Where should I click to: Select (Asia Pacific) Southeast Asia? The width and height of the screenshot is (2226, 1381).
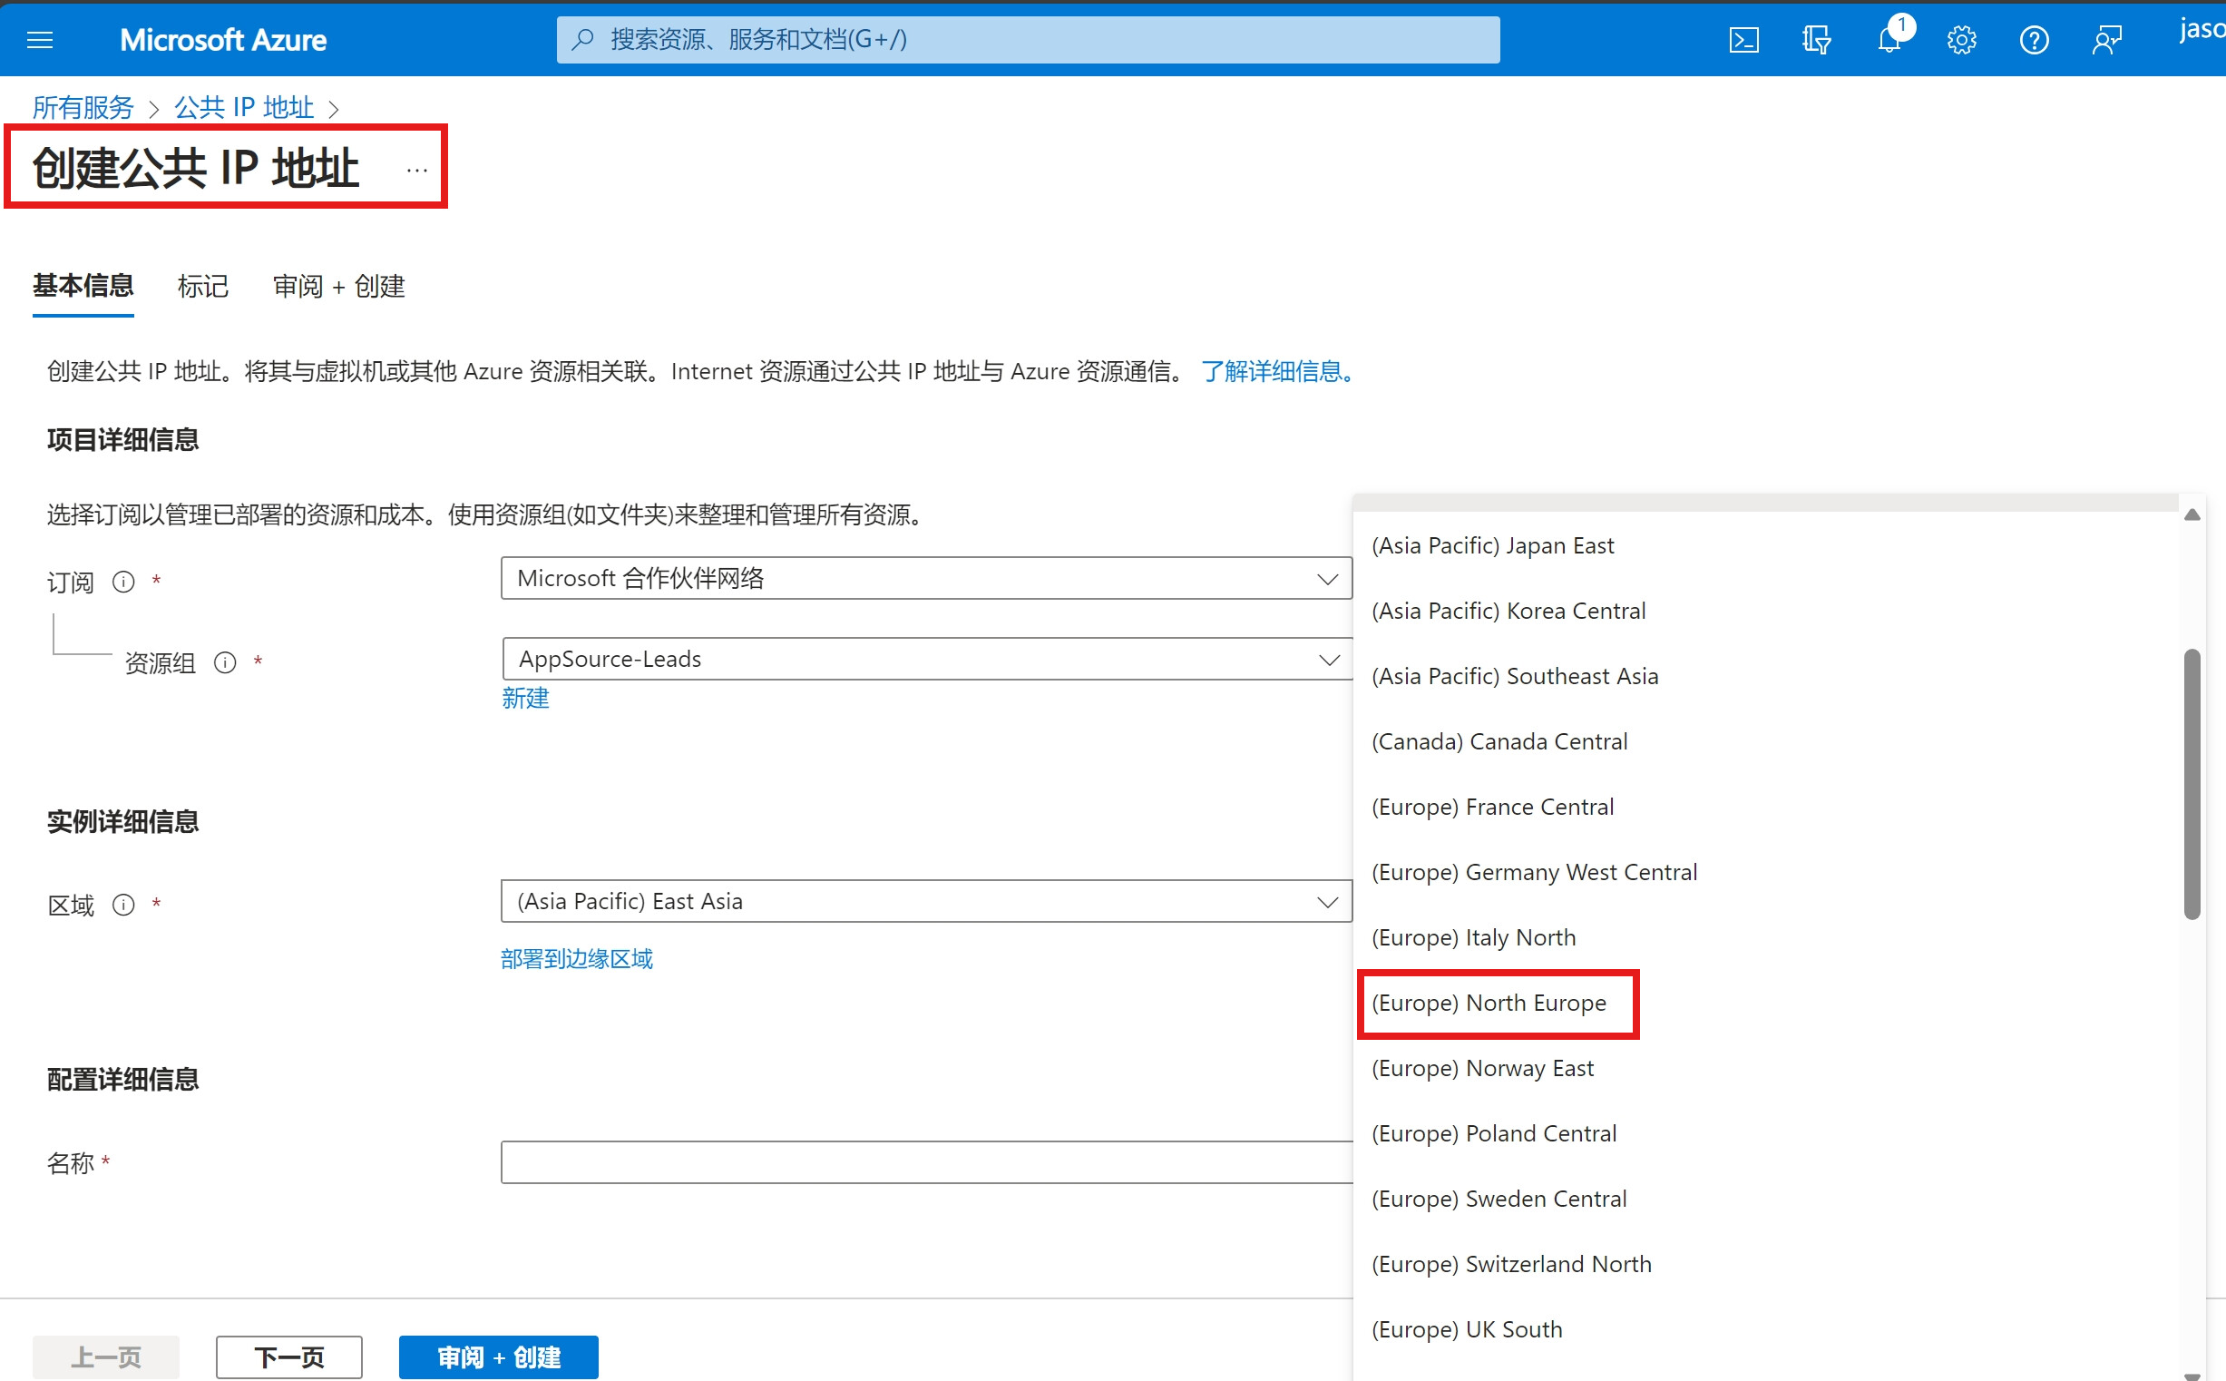(1765, 676)
